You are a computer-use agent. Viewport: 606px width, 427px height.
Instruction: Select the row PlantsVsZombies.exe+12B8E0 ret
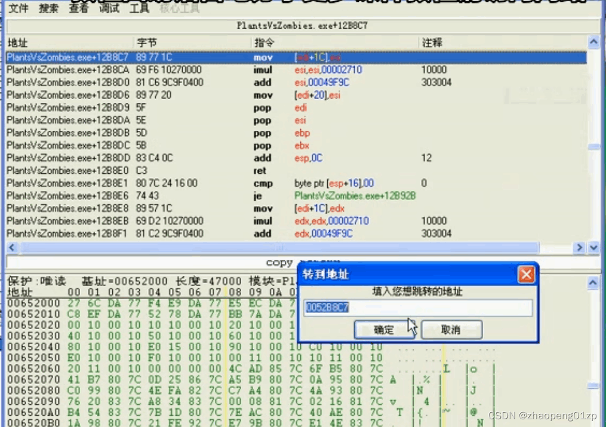[296, 170]
